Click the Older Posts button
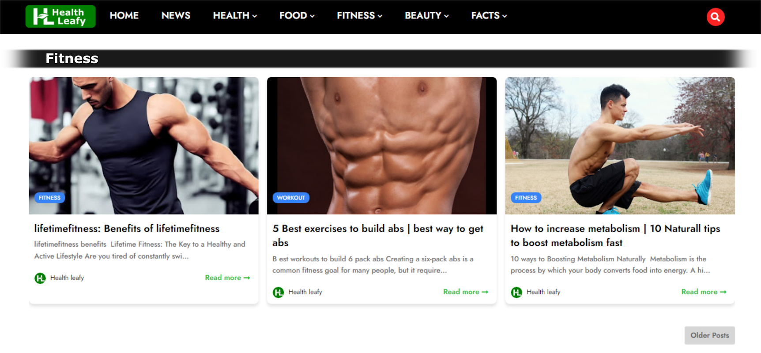Screen dimensions: 761x353 coord(709,335)
